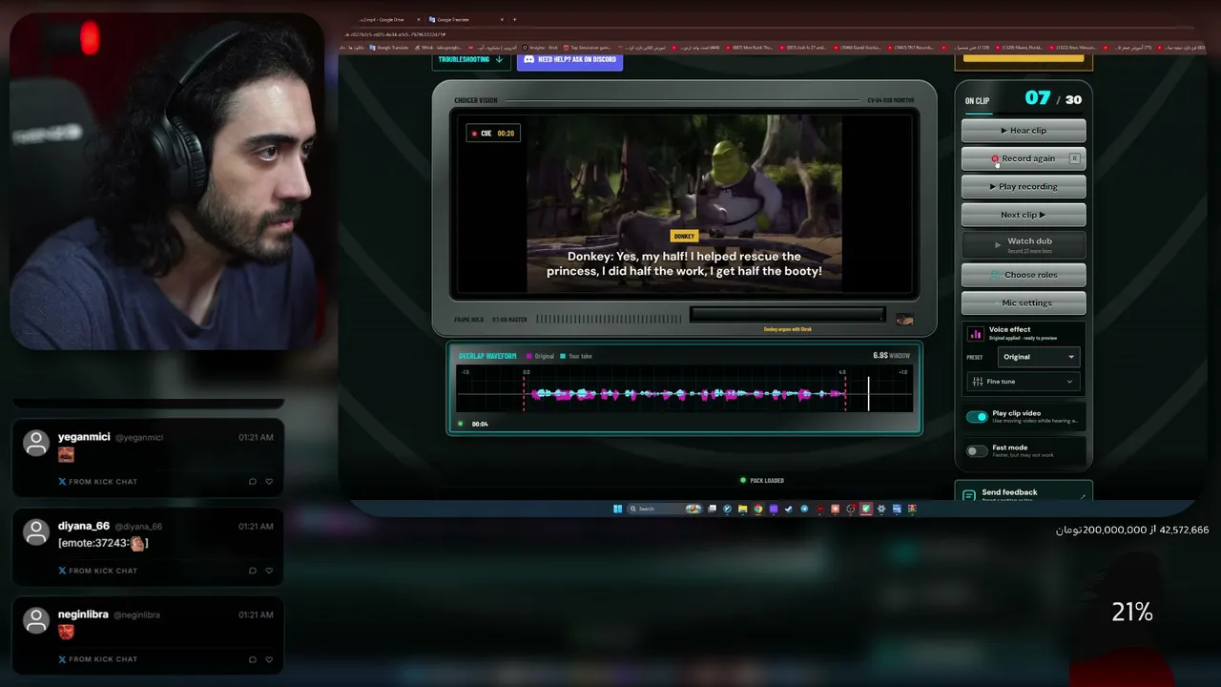
Task: Click the CUE 00:20 indicator
Action: click(493, 134)
